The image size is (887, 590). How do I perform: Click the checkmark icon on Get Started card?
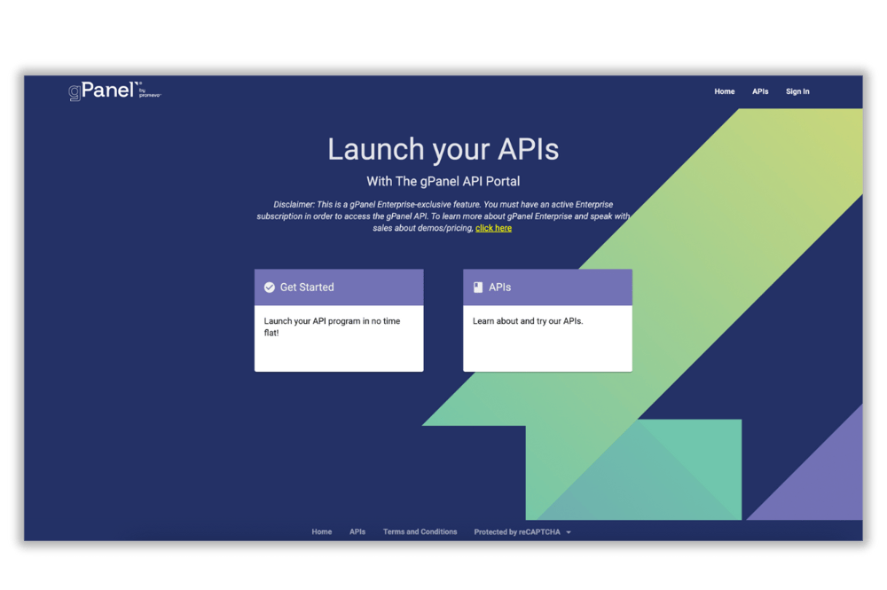[270, 287]
